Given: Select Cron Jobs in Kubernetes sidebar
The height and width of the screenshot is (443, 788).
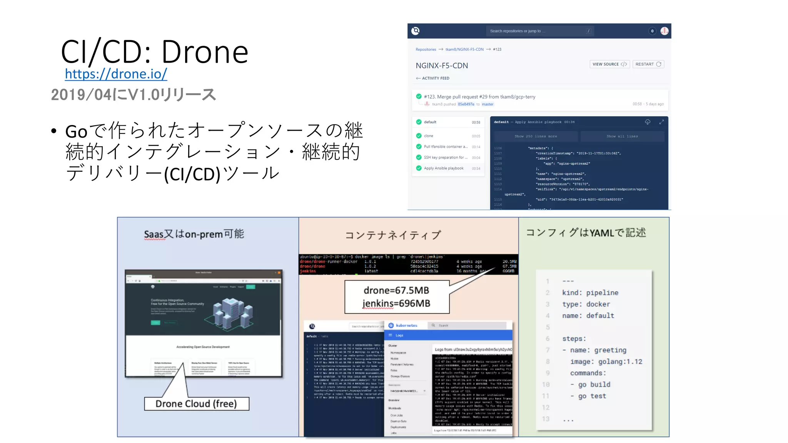Looking at the screenshot, I should [x=396, y=415].
